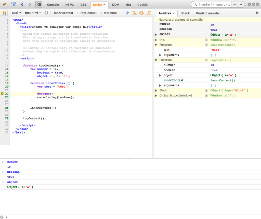The image size is (261, 219).
Task: Expand arguments under topContext scope
Action: (160, 85)
